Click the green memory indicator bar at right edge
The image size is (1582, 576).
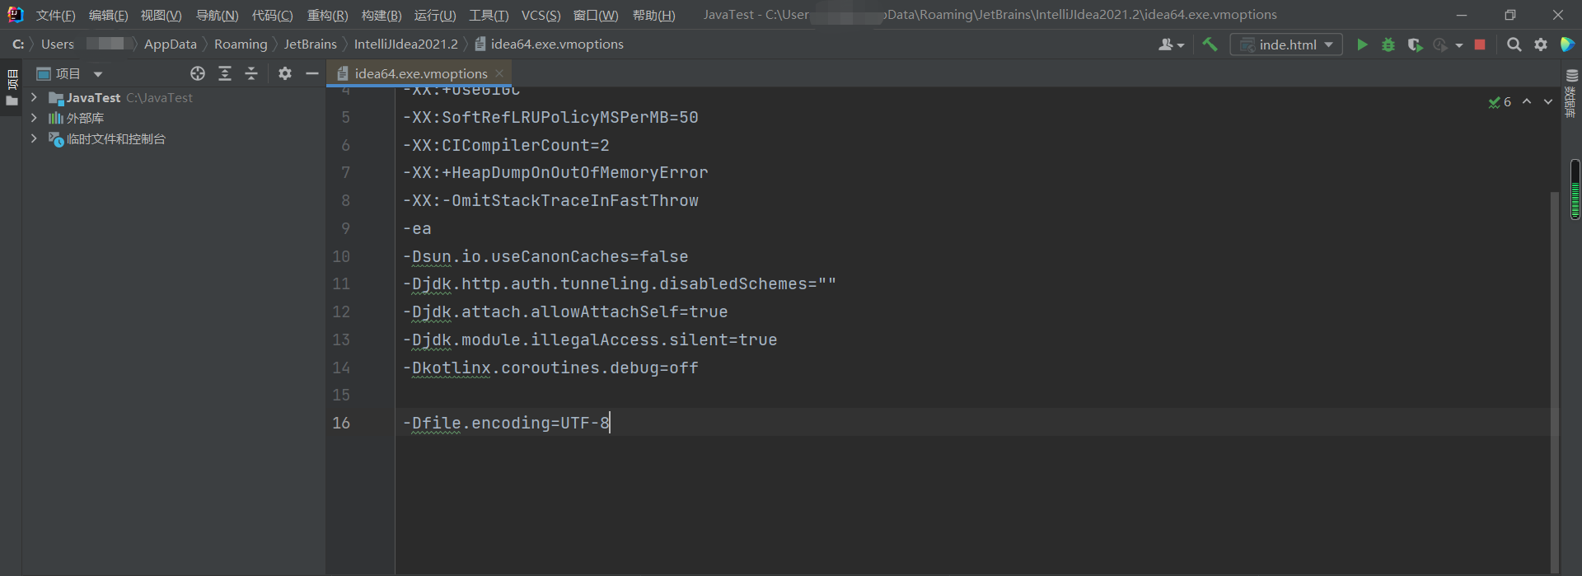click(x=1575, y=190)
